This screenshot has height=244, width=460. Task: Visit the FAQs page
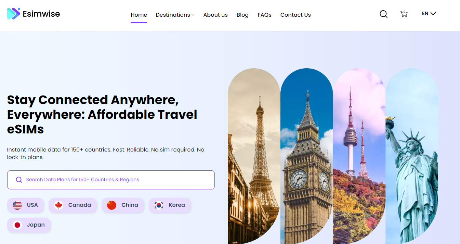click(264, 15)
